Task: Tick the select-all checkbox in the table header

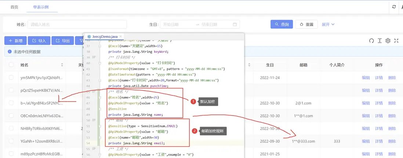Action: tap(11, 65)
